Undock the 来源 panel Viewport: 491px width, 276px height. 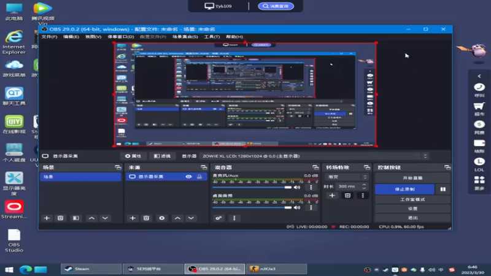204,167
